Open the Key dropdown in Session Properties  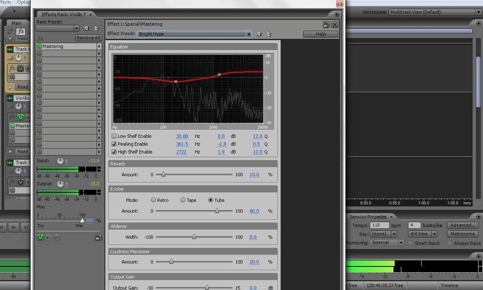click(x=394, y=234)
